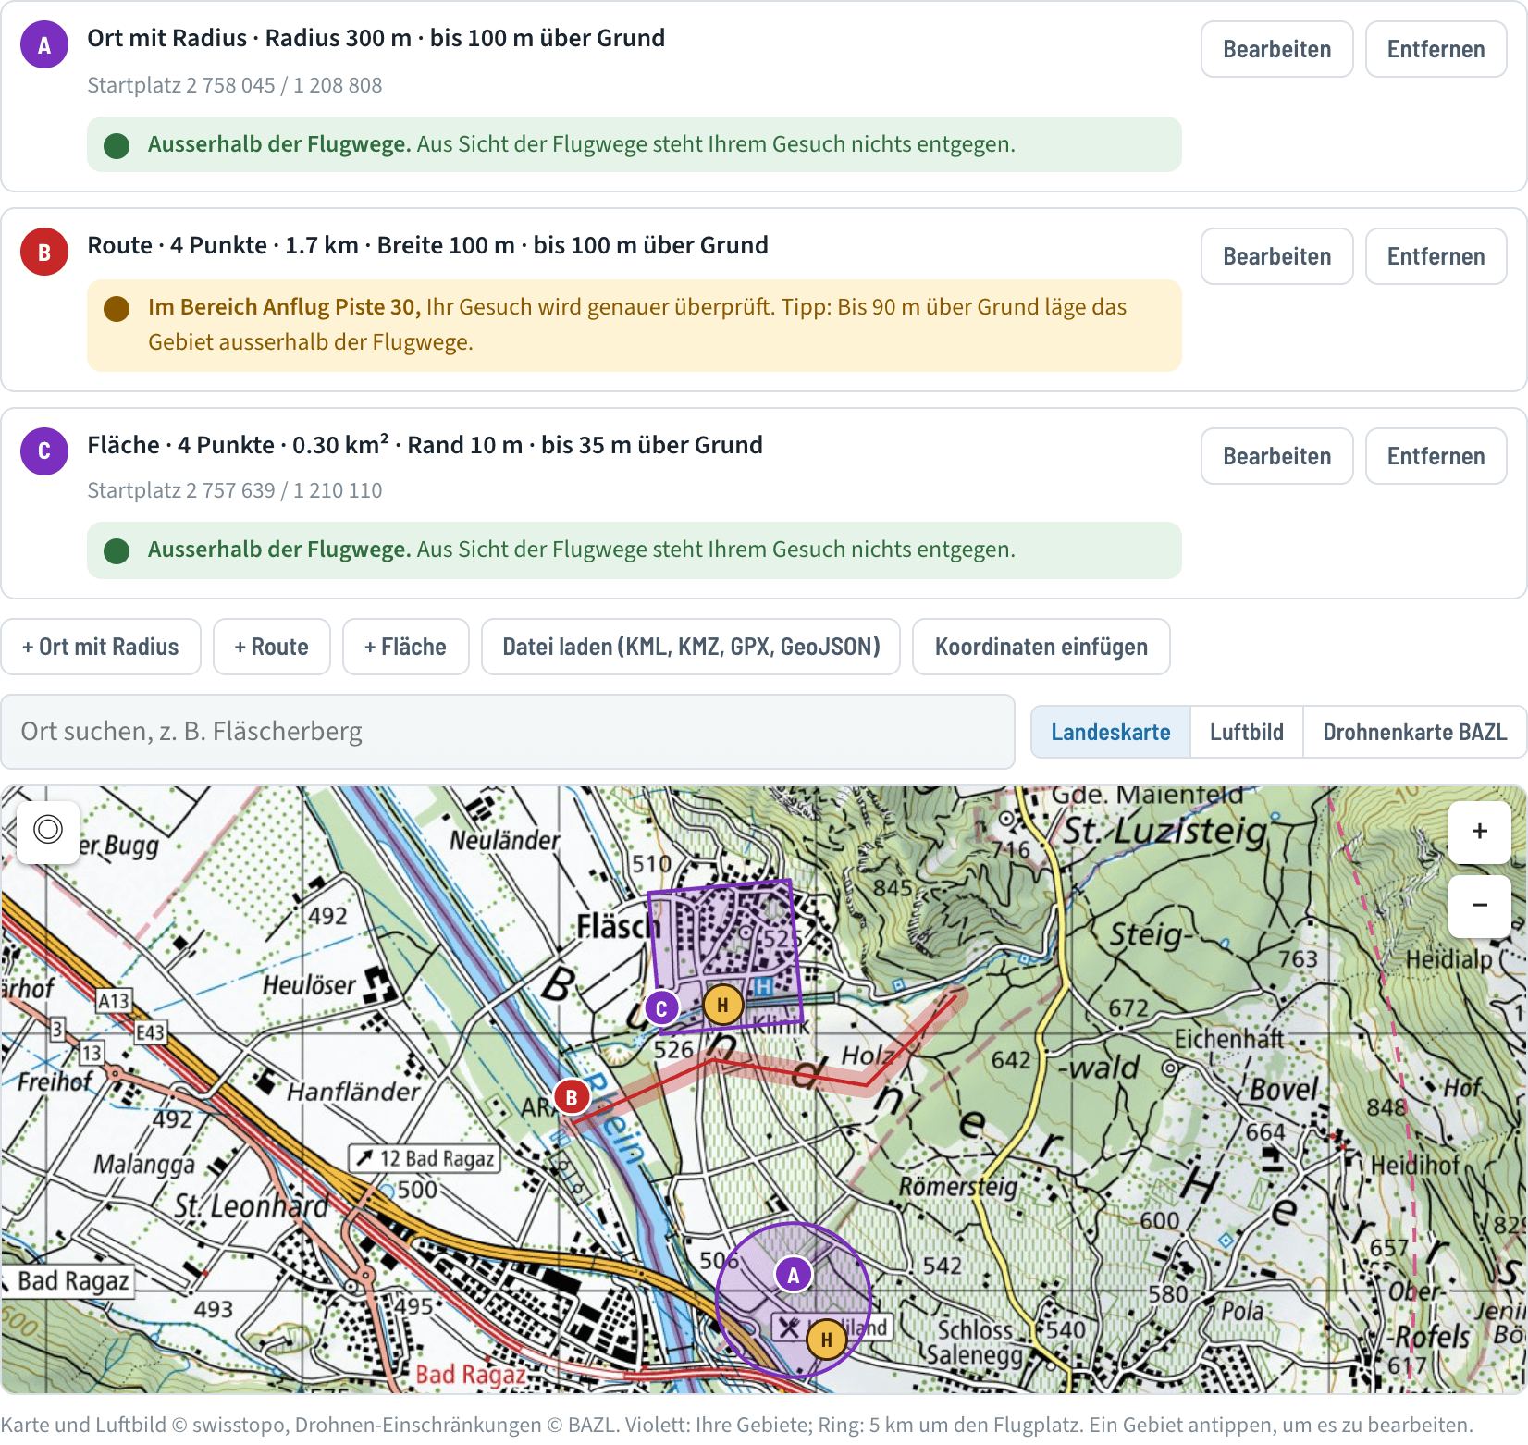Zoom out on the map
The image size is (1528, 1445).
(x=1480, y=906)
